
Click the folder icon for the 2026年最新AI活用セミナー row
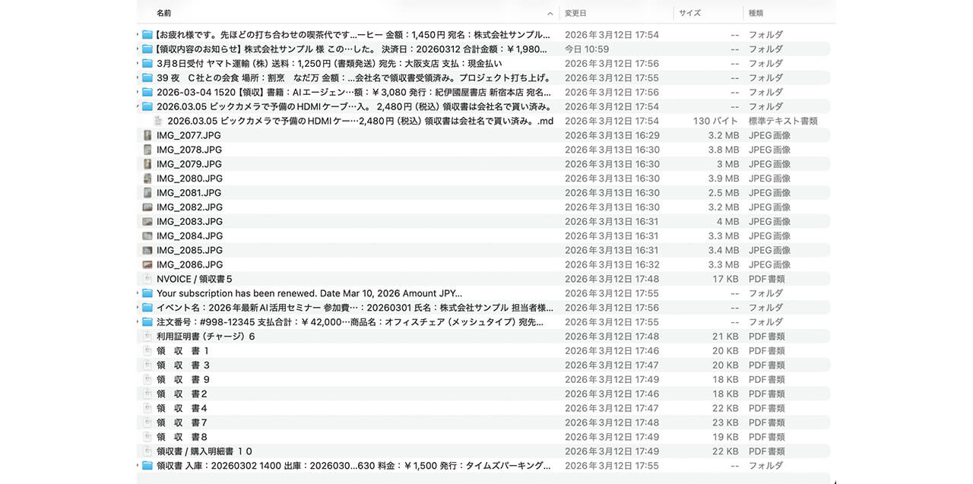tap(147, 308)
